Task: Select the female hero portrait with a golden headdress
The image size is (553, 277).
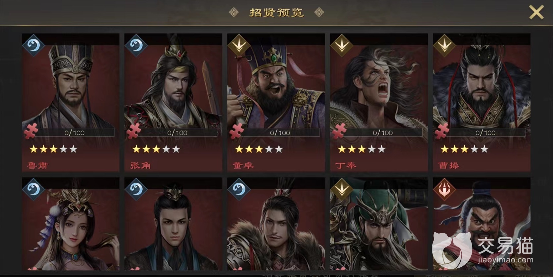Action: [70, 224]
